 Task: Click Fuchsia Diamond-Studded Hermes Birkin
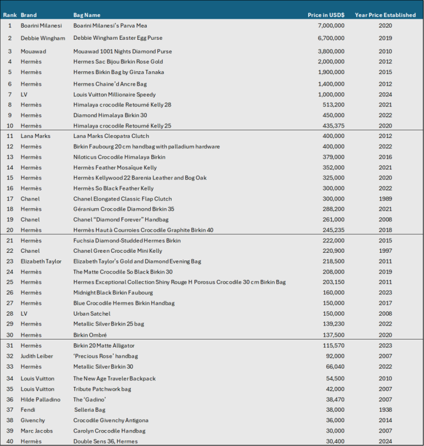tap(127, 241)
